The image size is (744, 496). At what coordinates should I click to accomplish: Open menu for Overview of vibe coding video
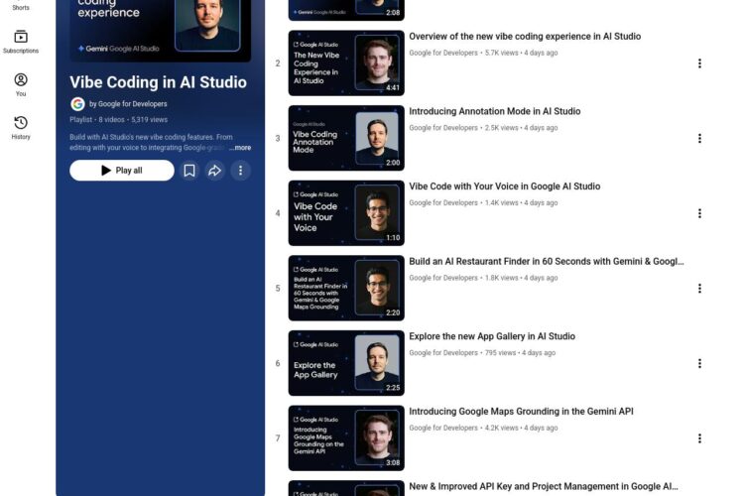tap(699, 63)
